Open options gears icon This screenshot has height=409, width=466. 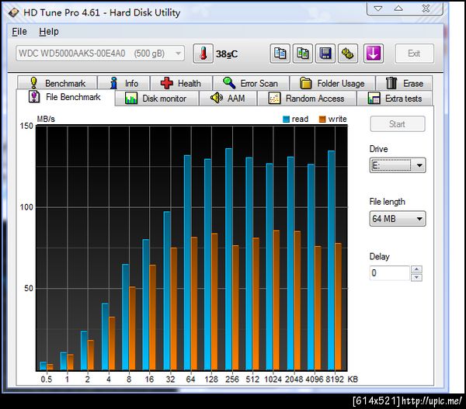(x=348, y=54)
